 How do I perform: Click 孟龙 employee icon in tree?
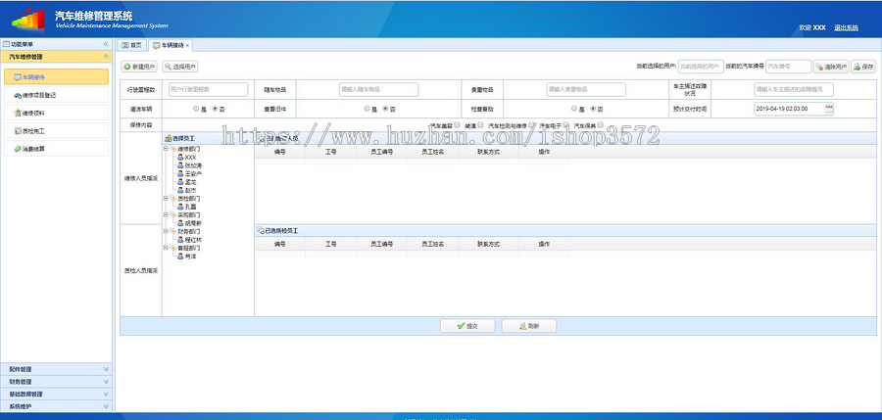pos(180,181)
